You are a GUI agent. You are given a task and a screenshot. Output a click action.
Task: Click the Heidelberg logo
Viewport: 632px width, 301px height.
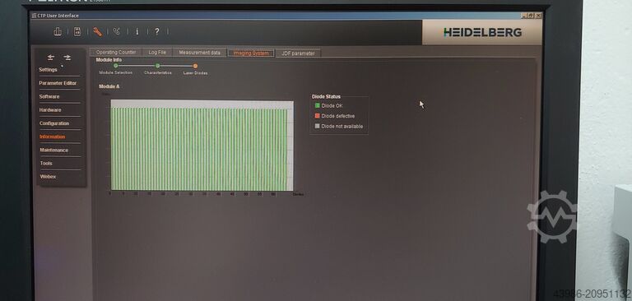(482, 33)
